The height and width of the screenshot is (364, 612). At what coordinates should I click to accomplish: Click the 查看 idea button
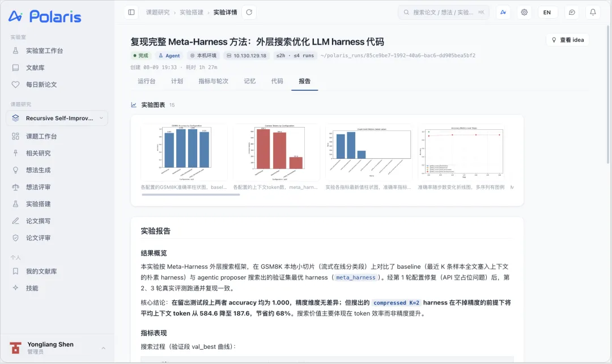tap(567, 40)
